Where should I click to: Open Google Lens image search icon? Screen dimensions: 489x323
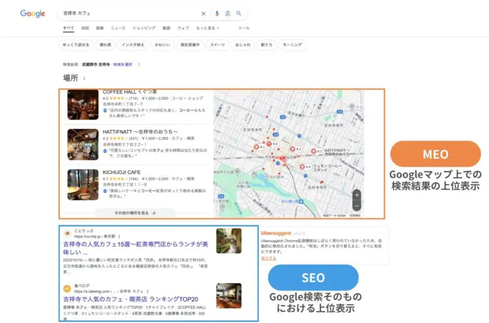[x=228, y=13]
